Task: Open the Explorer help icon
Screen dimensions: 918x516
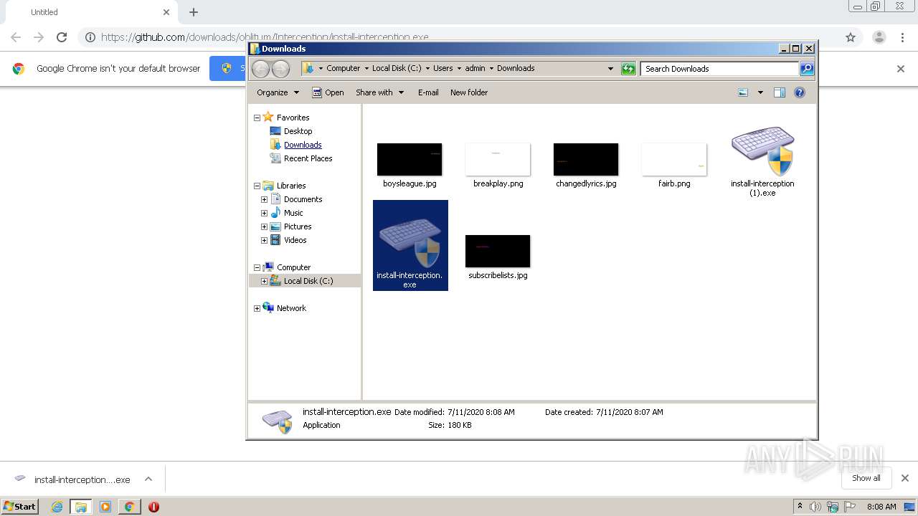Action: point(800,92)
